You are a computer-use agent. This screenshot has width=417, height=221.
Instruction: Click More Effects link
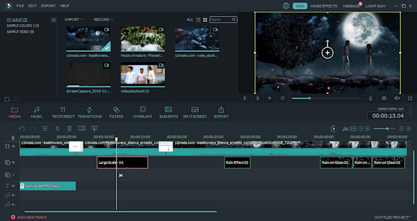[324, 6]
